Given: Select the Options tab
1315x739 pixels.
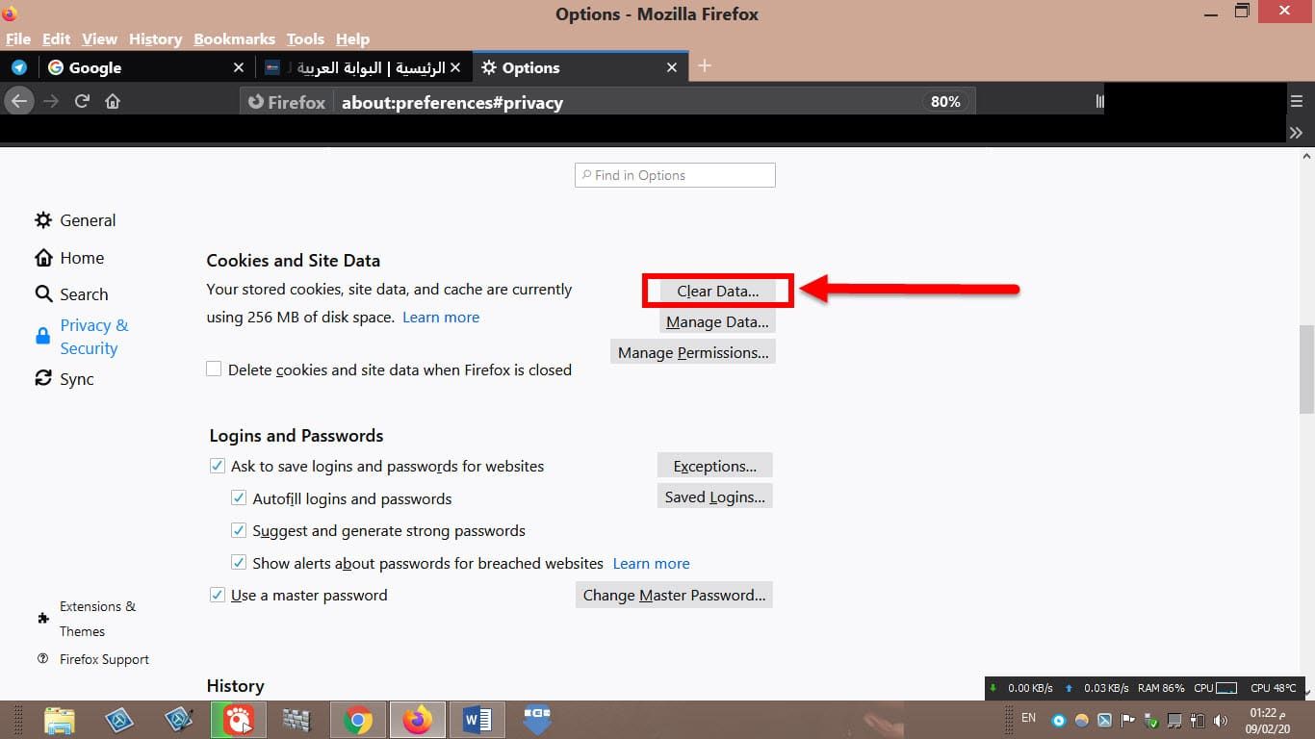Looking at the screenshot, I should 580,67.
